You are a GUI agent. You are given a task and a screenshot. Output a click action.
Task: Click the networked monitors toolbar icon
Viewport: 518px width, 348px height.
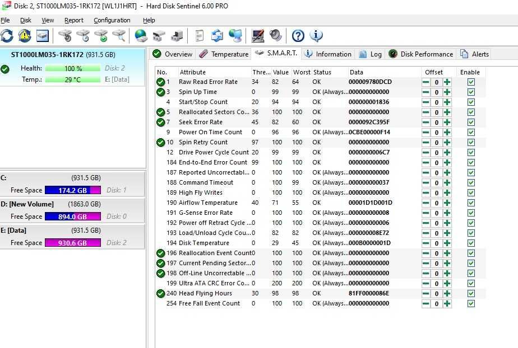(x=235, y=36)
